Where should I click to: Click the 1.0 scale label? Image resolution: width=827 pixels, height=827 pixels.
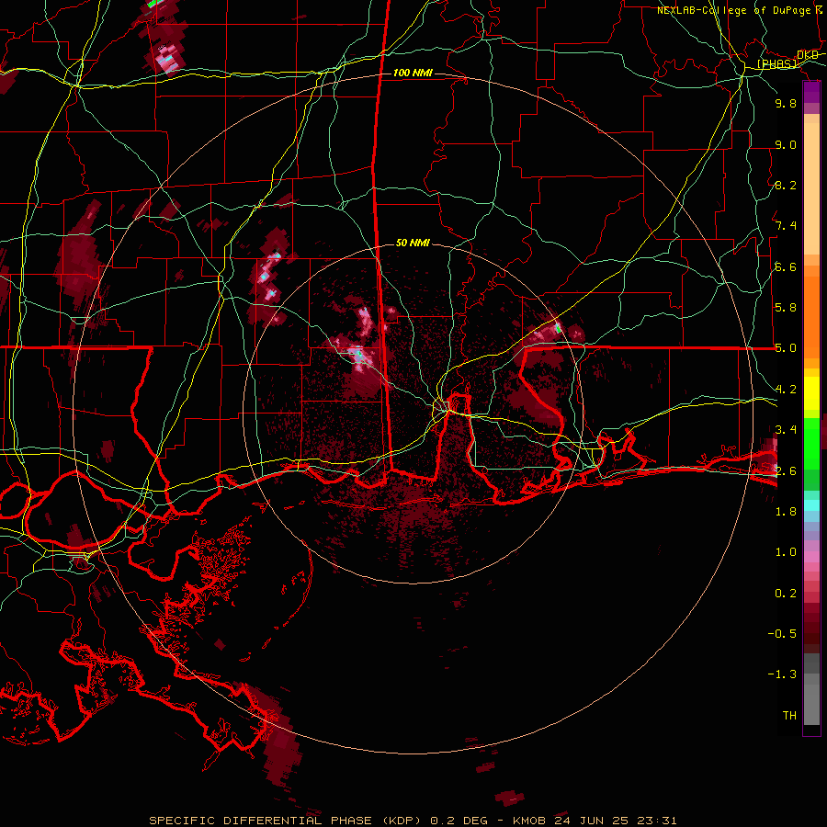[x=786, y=552]
